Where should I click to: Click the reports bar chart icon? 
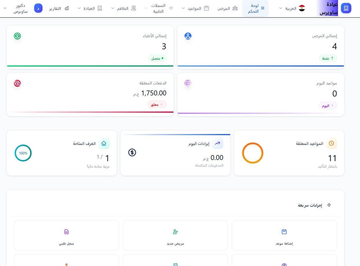click(67, 8)
